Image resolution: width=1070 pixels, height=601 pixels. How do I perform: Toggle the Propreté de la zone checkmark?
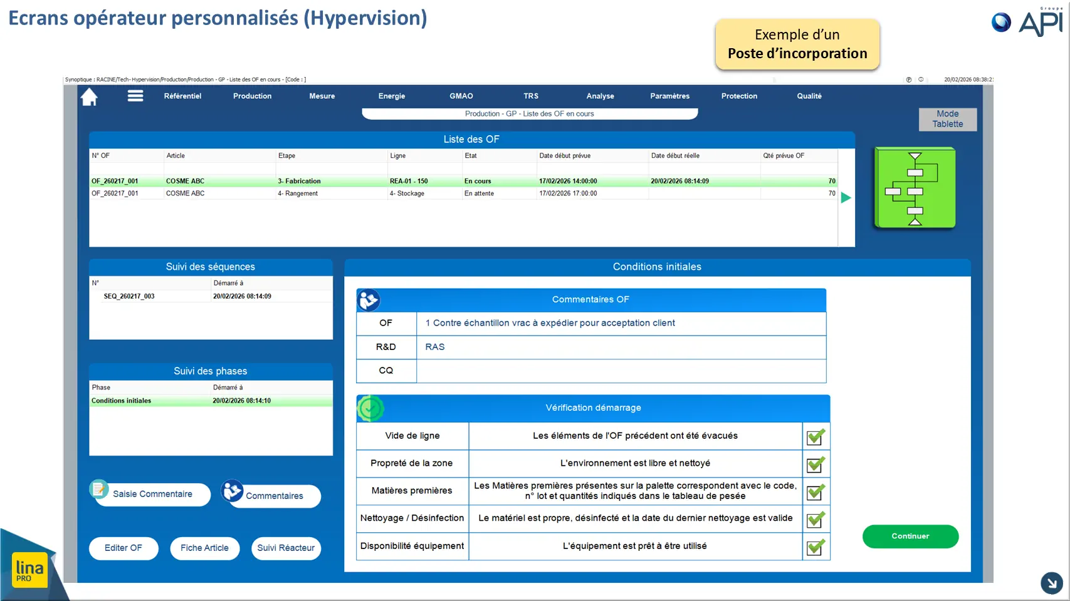click(x=816, y=464)
